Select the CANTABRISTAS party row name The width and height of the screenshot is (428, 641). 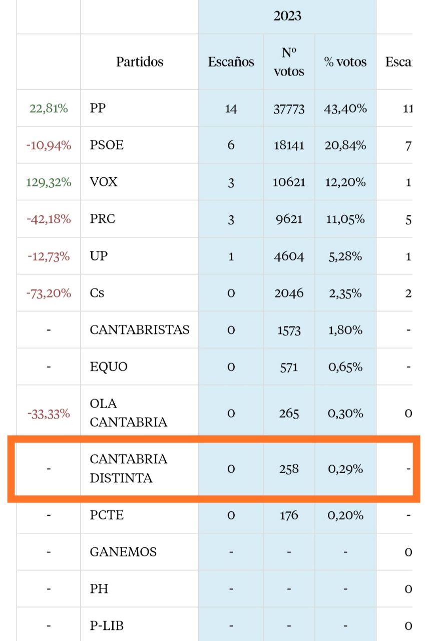tap(140, 330)
